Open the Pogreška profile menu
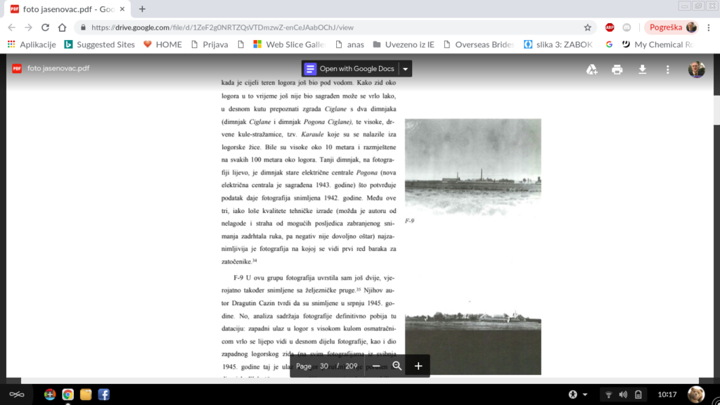 [671, 27]
